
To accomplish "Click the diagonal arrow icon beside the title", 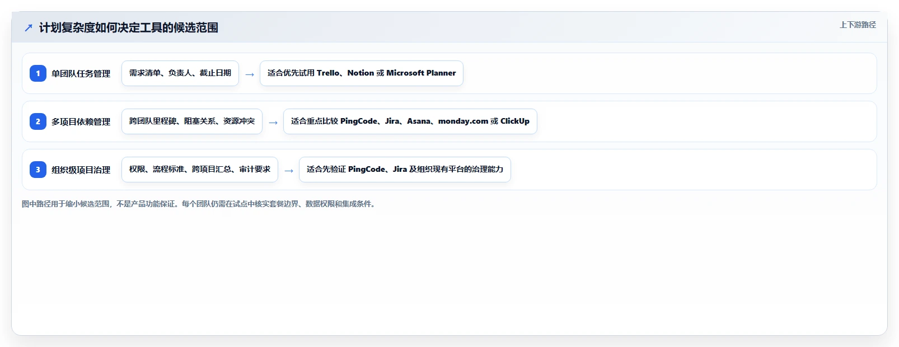I will pos(29,28).
